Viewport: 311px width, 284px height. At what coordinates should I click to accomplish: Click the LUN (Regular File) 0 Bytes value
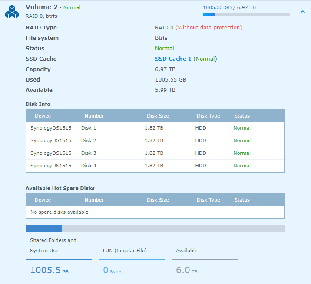tap(112, 270)
